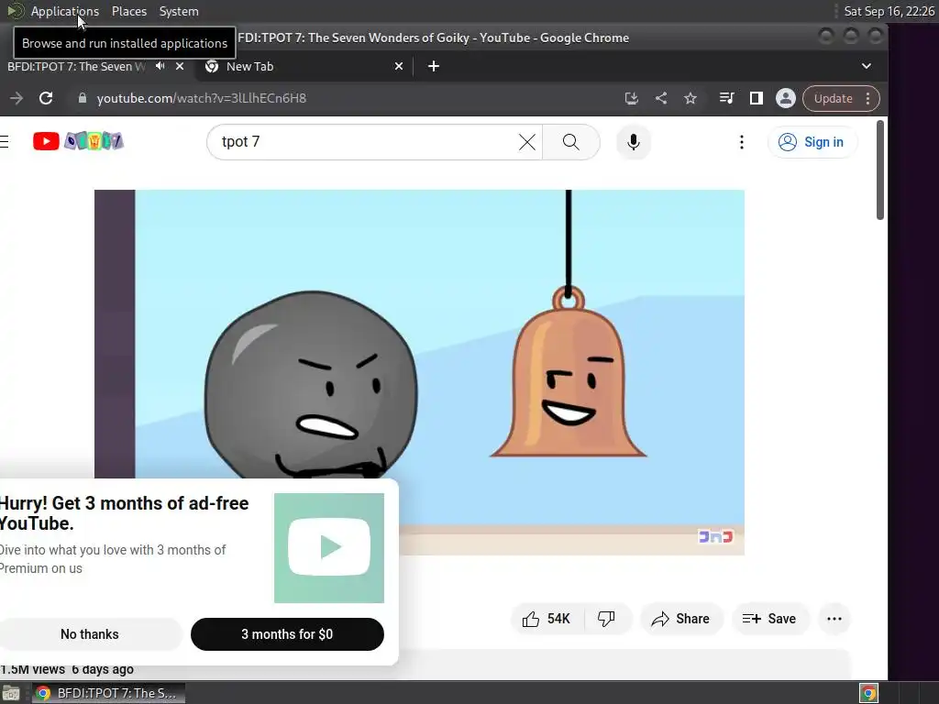The height and width of the screenshot is (704, 939).
Task: Click Chrome icon in bottom-right panel
Action: (x=869, y=693)
